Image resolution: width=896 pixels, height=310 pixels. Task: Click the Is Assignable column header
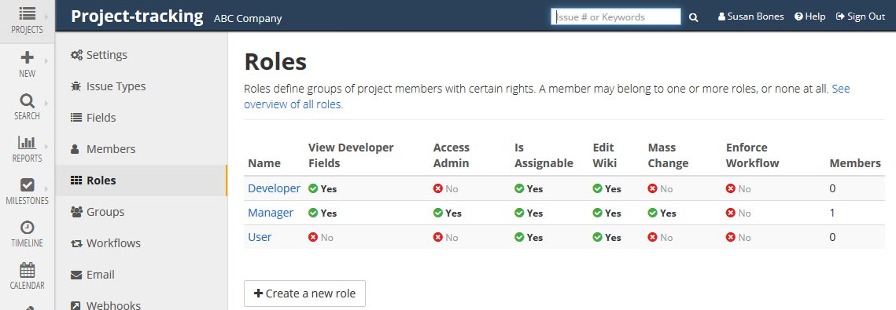pyautogui.click(x=544, y=155)
